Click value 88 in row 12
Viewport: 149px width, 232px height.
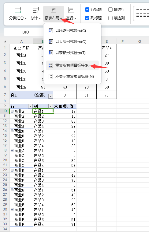(x=65, y=121)
